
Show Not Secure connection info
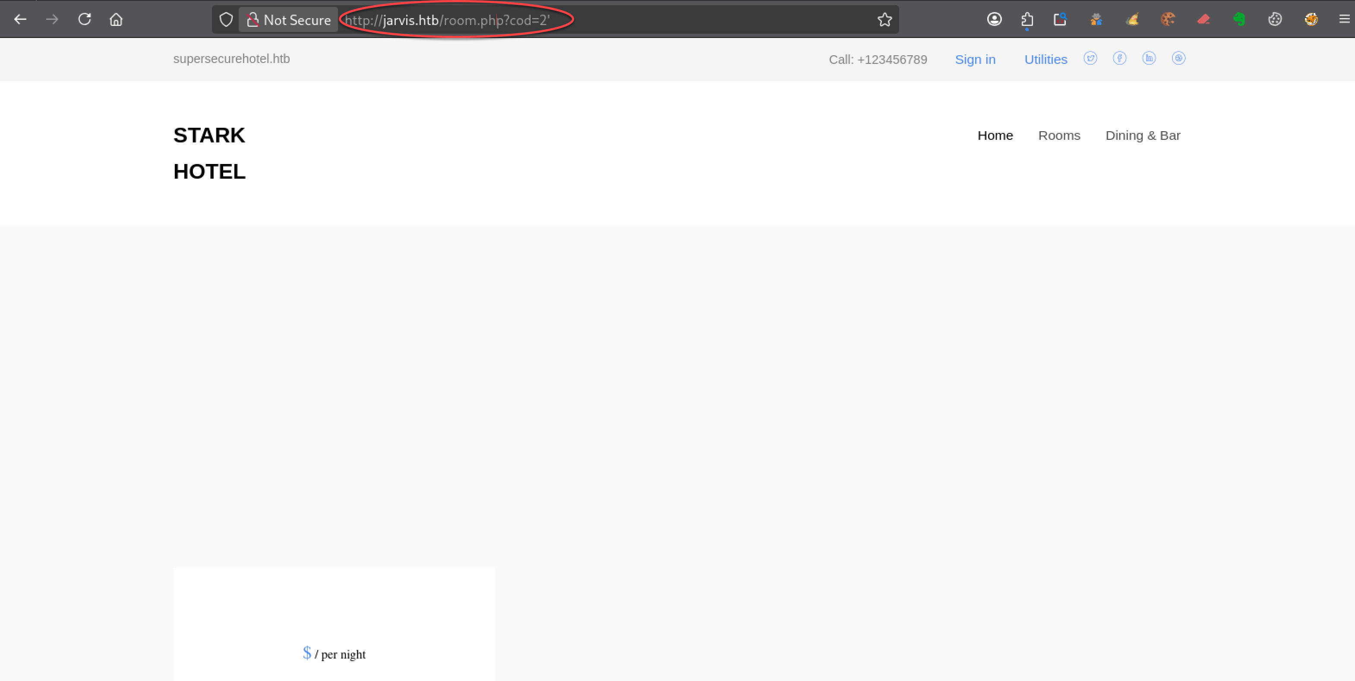tap(288, 19)
